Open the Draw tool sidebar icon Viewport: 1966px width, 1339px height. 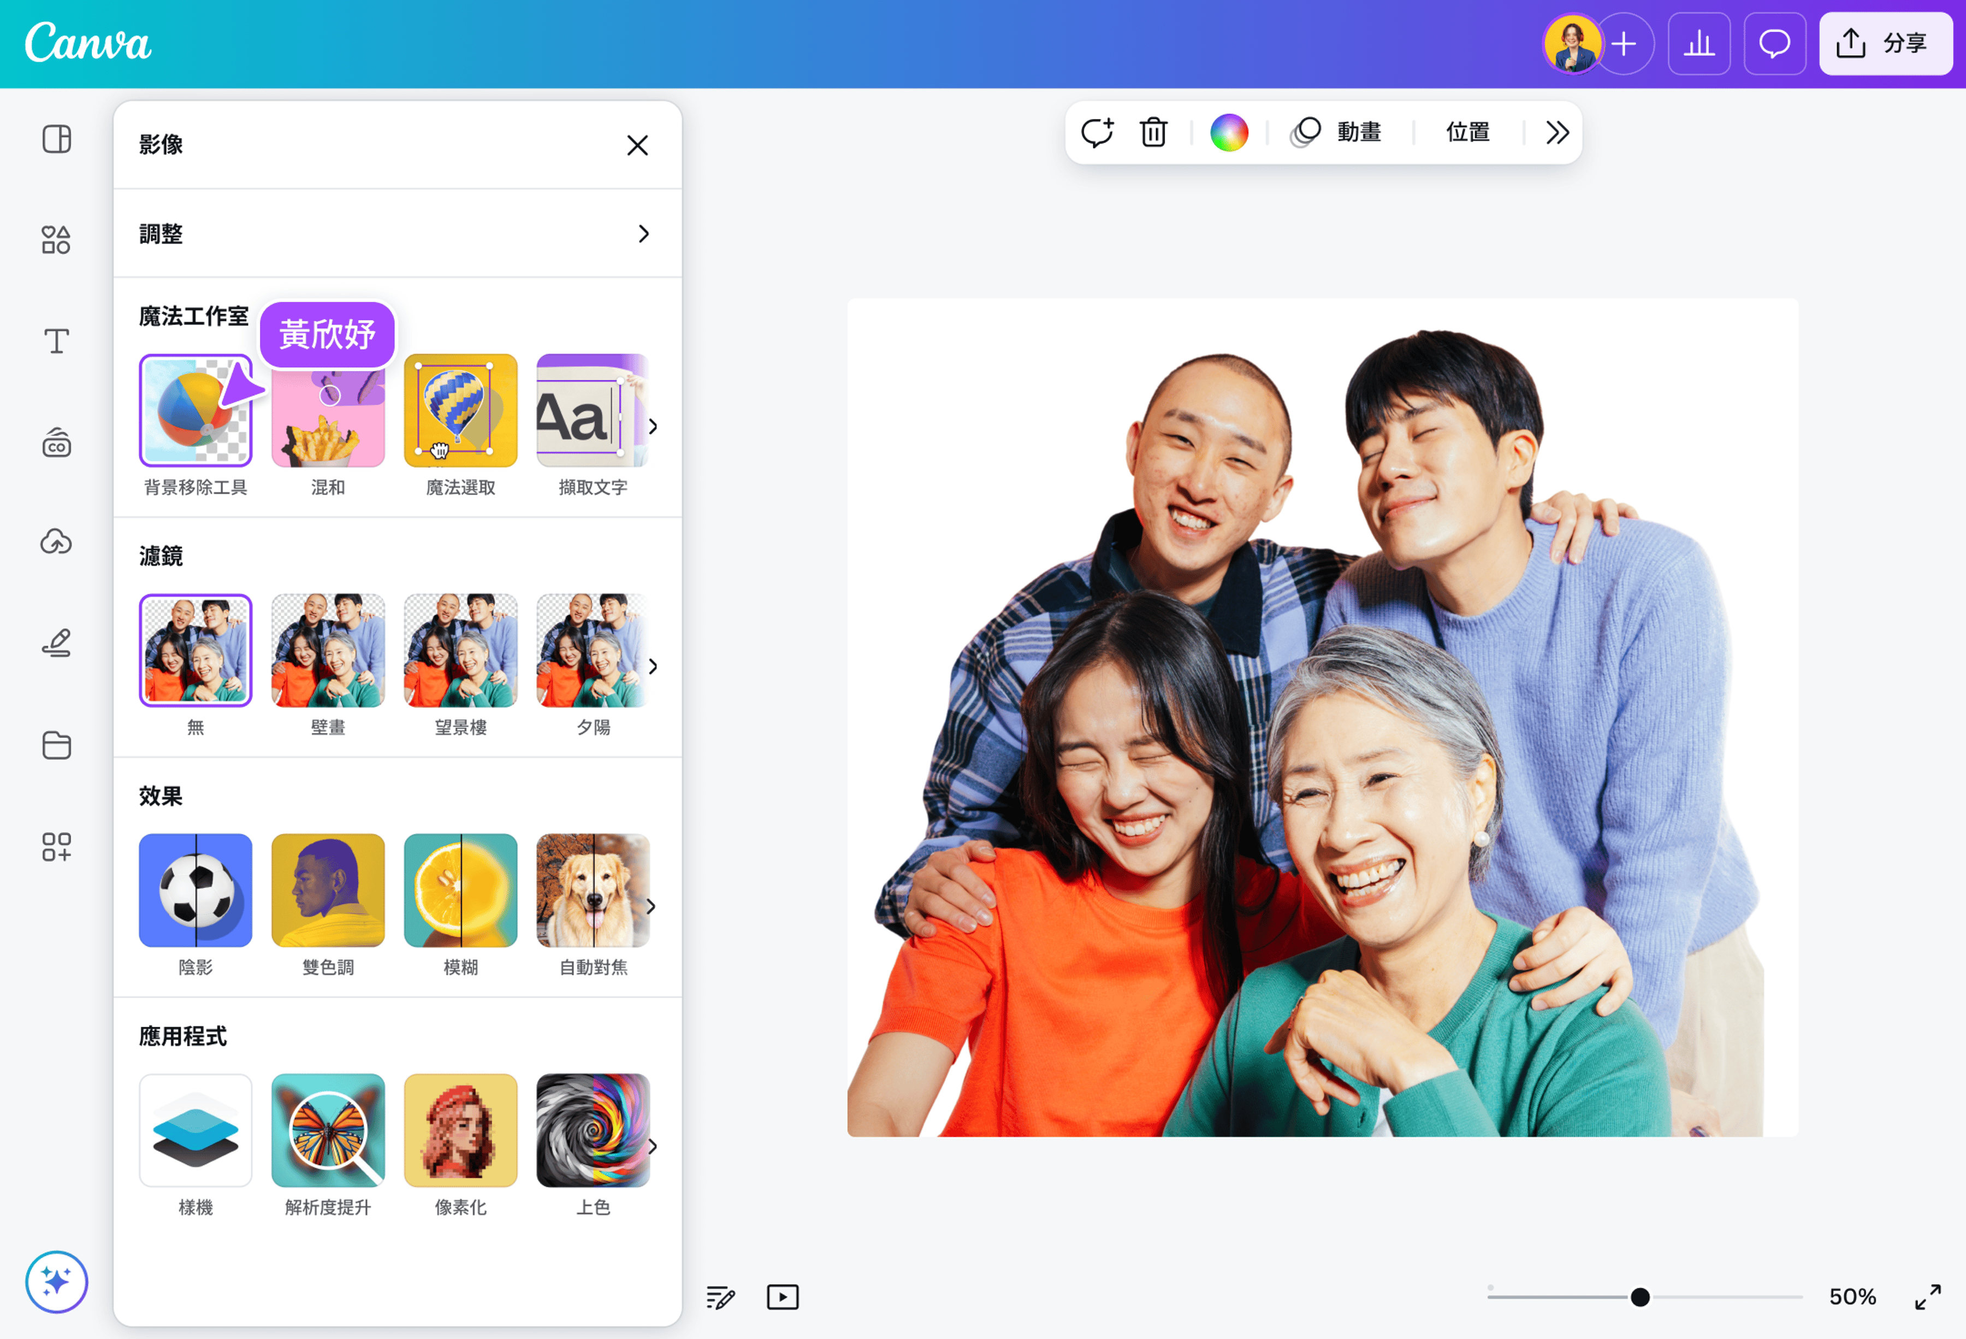click(x=57, y=643)
